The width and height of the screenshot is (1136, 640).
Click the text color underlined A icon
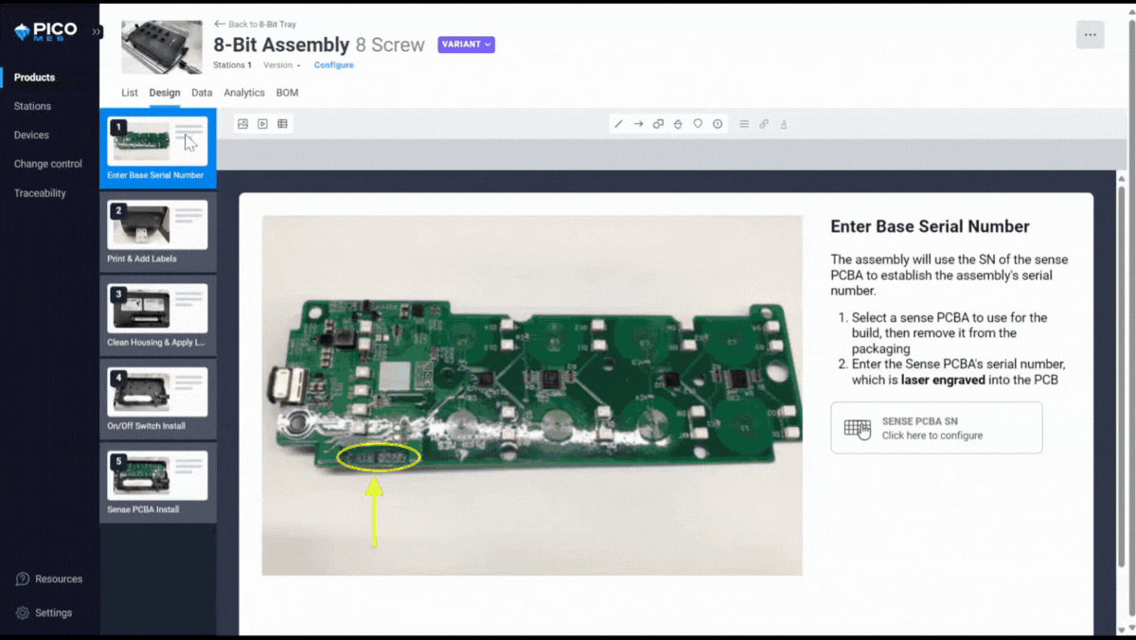pos(784,124)
